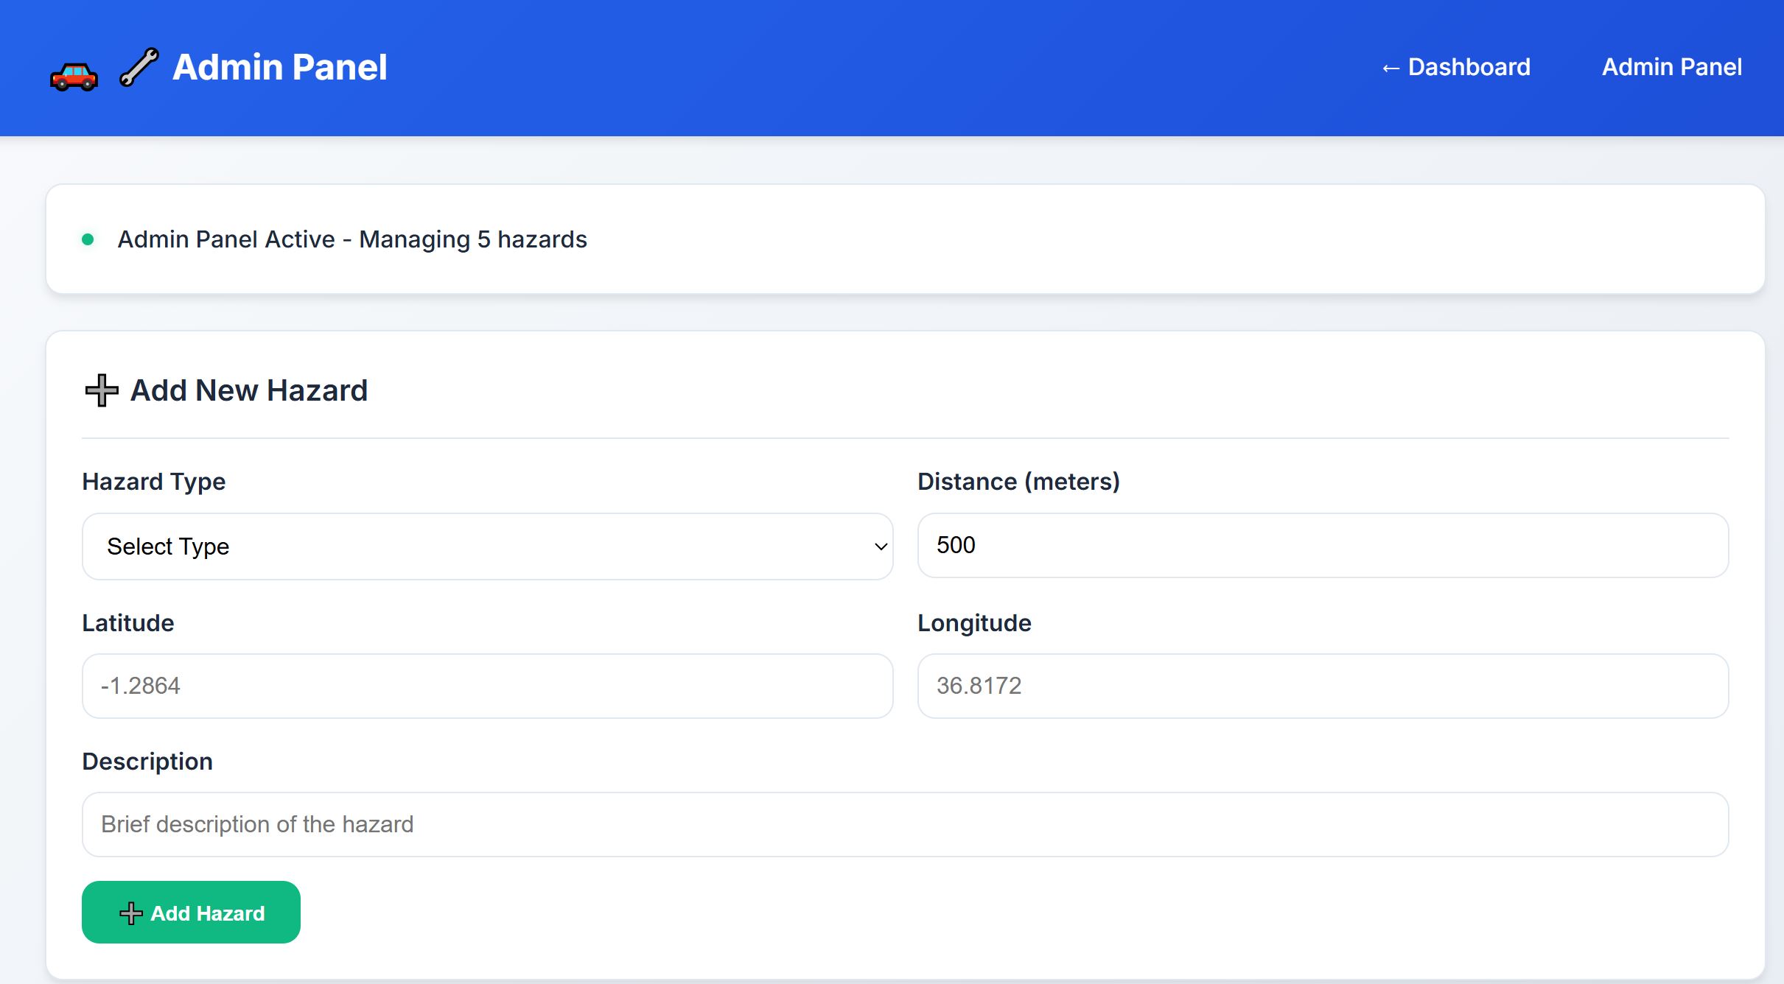Viewport: 1784px width, 984px height.
Task: Click the wrench icon next to the title
Action: pyautogui.click(x=139, y=67)
